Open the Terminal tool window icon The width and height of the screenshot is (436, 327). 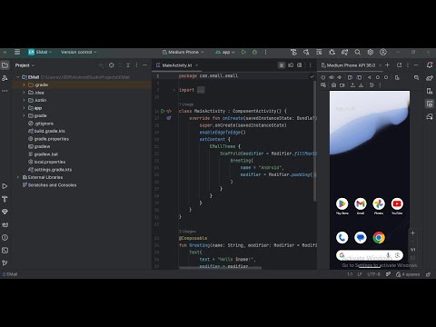5,251
